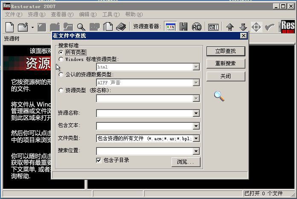Click the Restorator title bar app icon
The image size is (297, 199).
pyautogui.click(x=7, y=6)
